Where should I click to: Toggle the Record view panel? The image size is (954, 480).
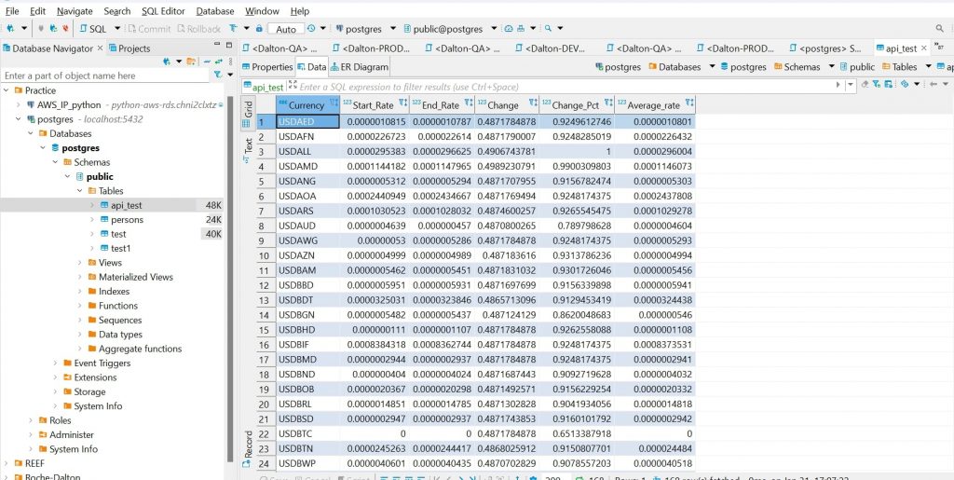(248, 444)
